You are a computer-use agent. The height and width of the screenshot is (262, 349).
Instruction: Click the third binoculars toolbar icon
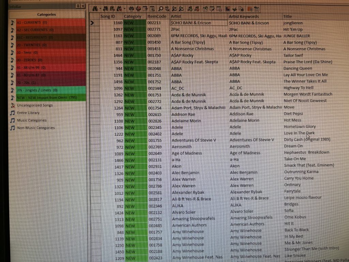pyautogui.click(x=112, y=9)
